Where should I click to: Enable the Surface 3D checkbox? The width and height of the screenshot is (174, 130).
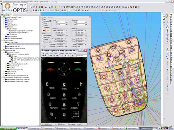pos(42,27)
